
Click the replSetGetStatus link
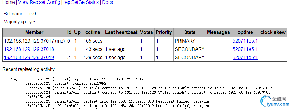(x=81, y=2)
